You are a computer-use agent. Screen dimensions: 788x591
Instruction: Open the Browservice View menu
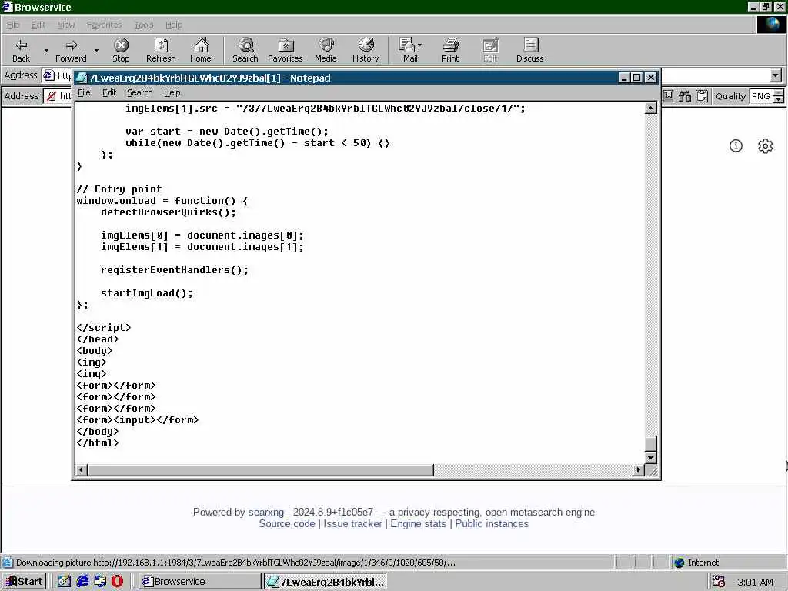pyautogui.click(x=66, y=25)
